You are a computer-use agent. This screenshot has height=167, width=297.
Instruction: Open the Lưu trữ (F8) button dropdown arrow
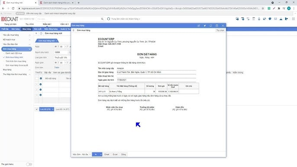53,109
